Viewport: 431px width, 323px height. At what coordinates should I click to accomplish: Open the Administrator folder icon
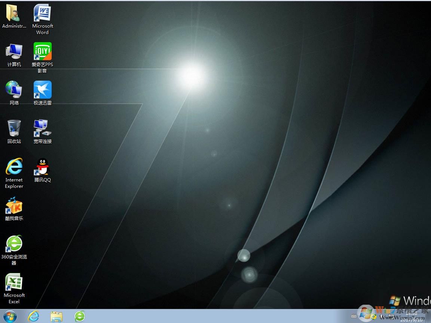click(14, 17)
